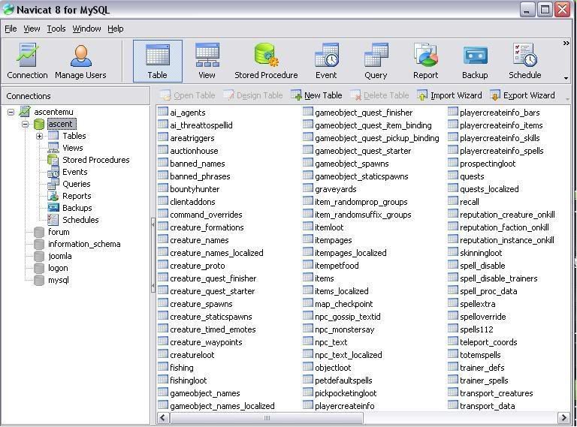This screenshot has height=427, width=577.
Task: Click the table list horizontal scrollbar thumb
Action: 267,418
